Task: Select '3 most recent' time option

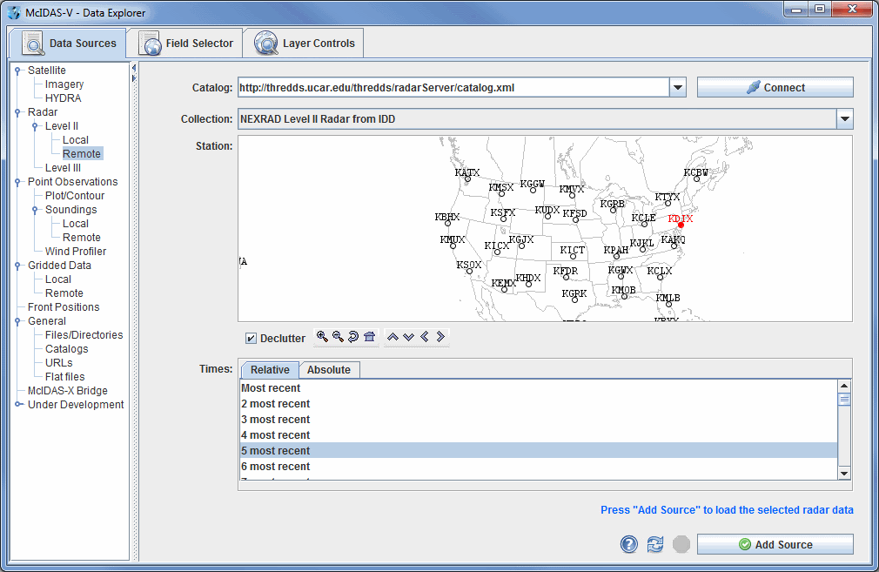Action: 538,420
